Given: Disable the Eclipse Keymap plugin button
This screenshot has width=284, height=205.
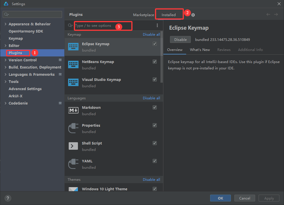Looking at the screenshot, I should 180,39.
